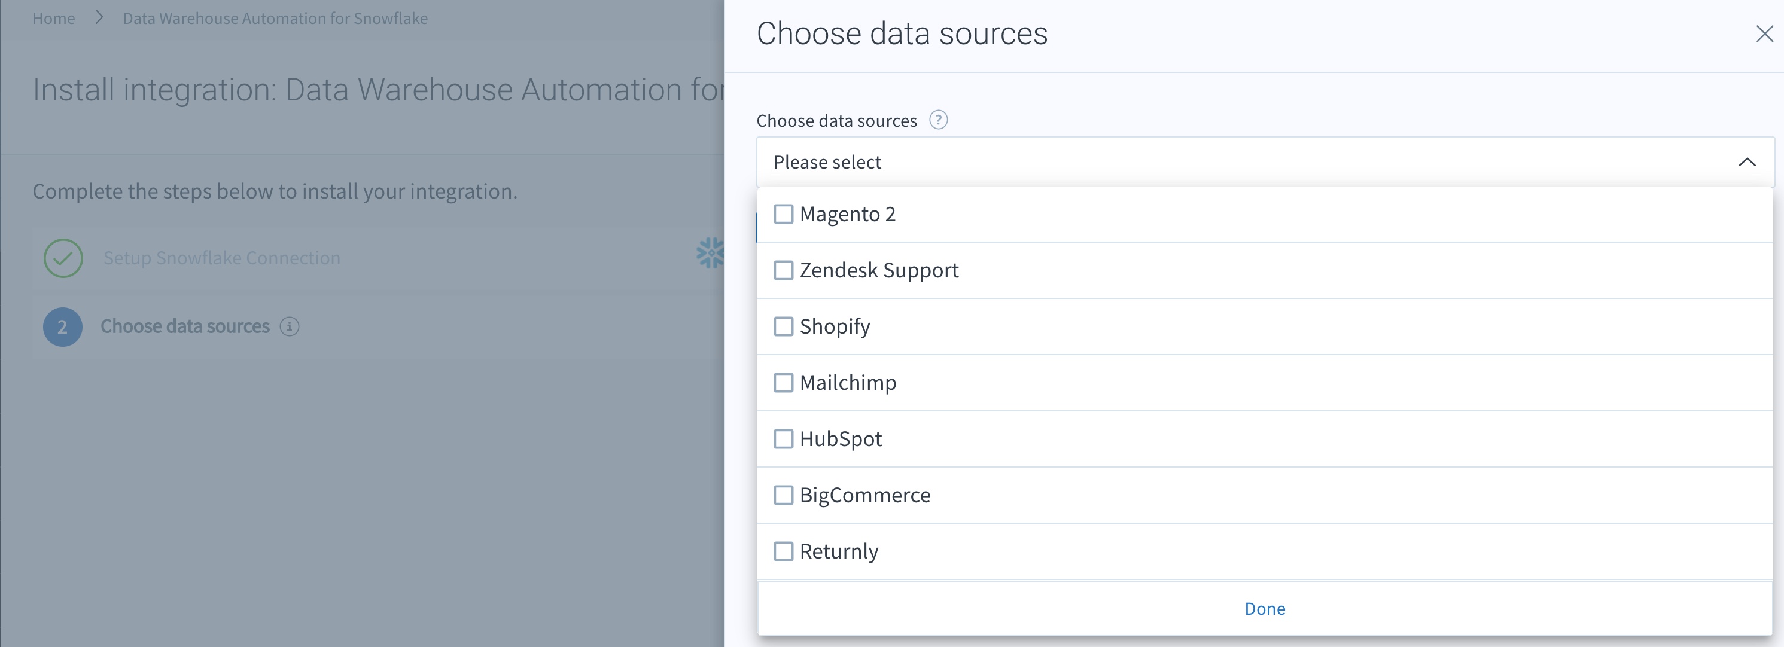The width and height of the screenshot is (1784, 647).
Task: Click the Complete the steps below instruction text
Action: 275,191
